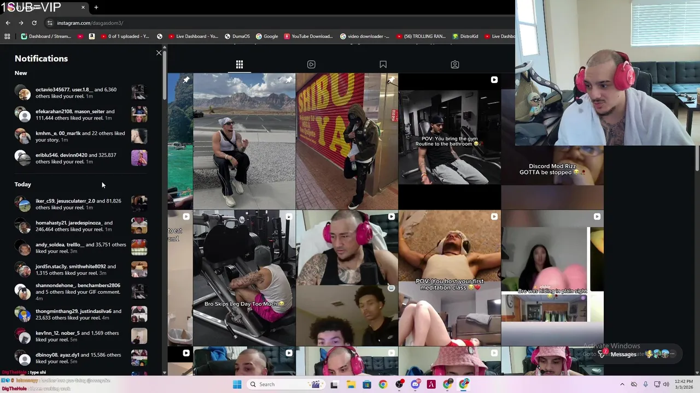The height and width of the screenshot is (393, 700).
Task: Open Microsoft Store from taskbar
Action: pos(366,384)
